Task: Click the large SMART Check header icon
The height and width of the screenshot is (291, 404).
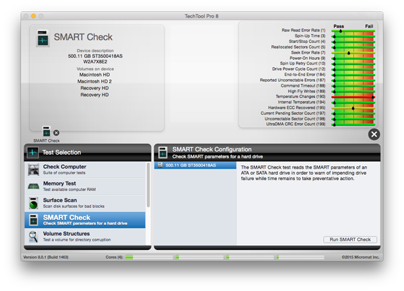Action: (x=43, y=38)
